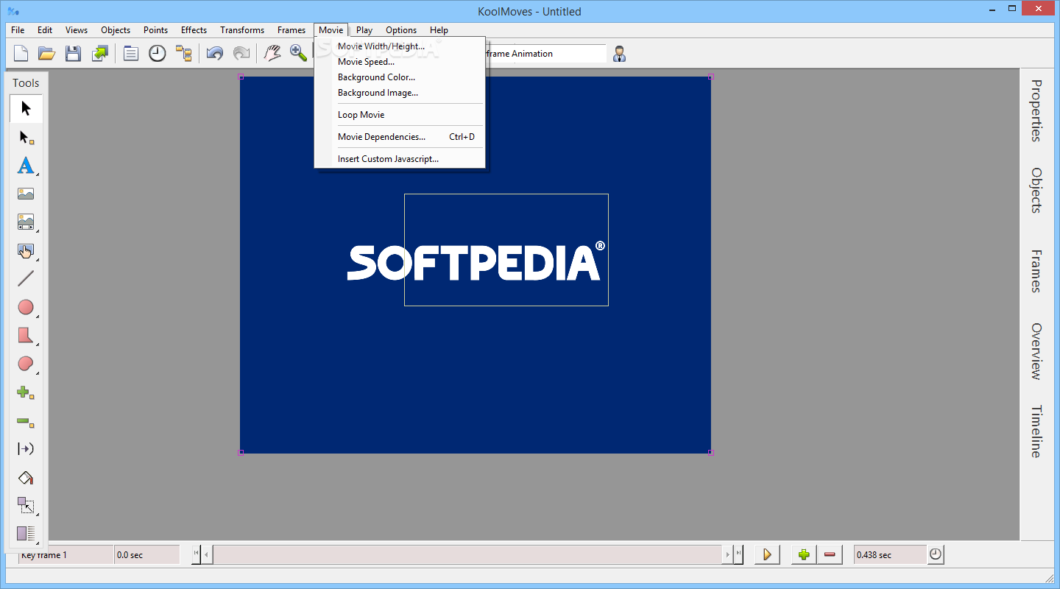Select Background Color menu entry
1060x589 pixels.
pos(400,77)
